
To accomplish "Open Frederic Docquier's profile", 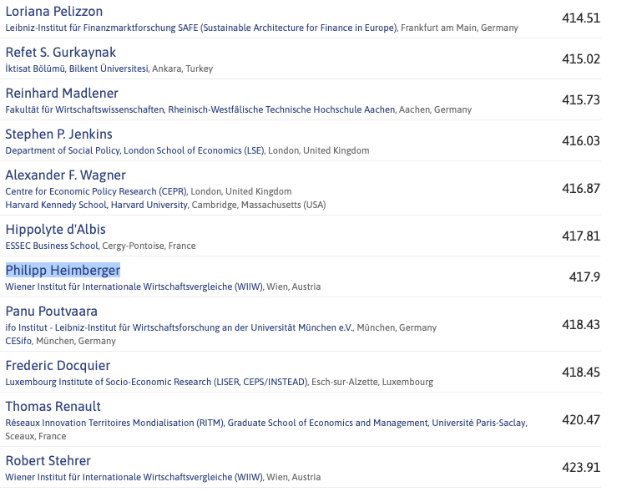I will (58, 365).
